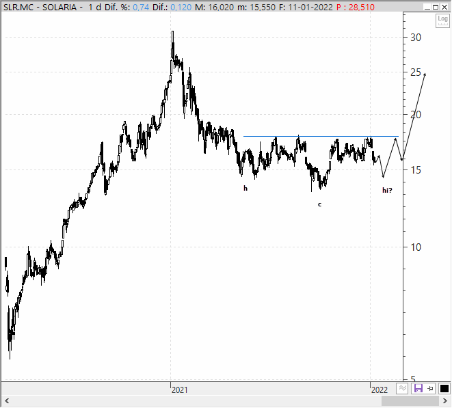Viewport: 452px width, 408px height.
Task: Select the blue horizontal resistance line
Action: (321, 136)
